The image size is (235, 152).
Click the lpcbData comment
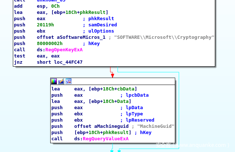tap(137, 95)
